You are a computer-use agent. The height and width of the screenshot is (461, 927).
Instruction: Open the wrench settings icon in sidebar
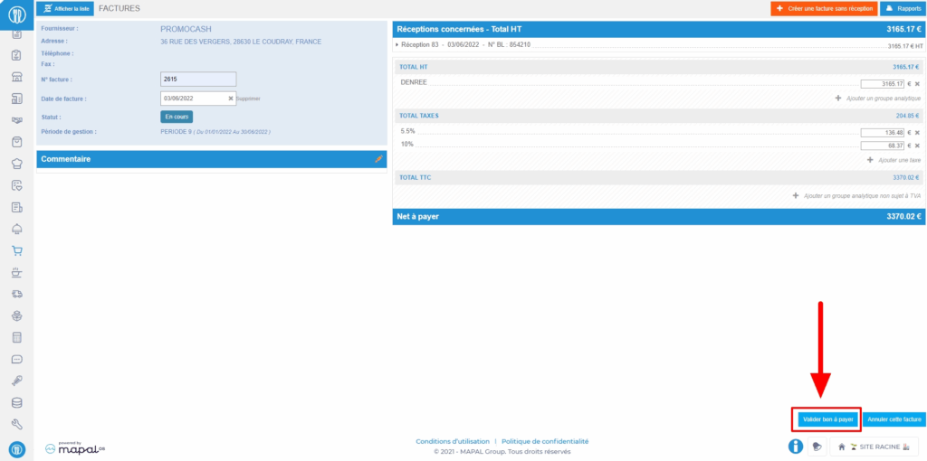[16, 424]
